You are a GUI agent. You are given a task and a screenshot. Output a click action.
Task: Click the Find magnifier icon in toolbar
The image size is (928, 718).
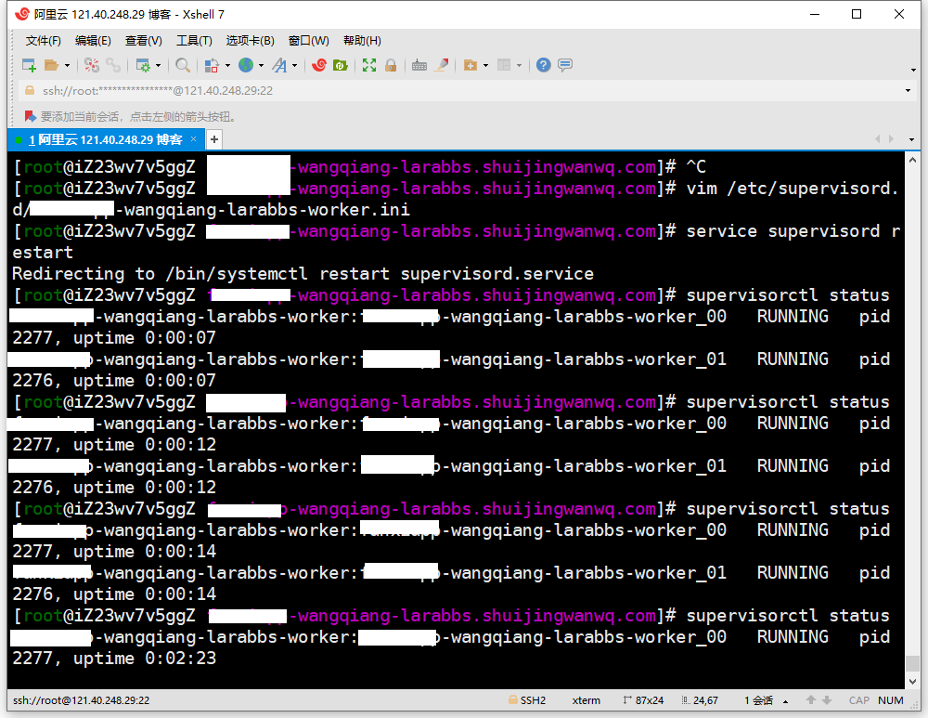183,65
